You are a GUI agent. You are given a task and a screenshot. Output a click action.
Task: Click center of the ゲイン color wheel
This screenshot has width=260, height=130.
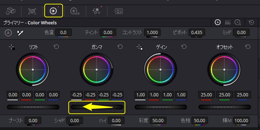point(160,69)
